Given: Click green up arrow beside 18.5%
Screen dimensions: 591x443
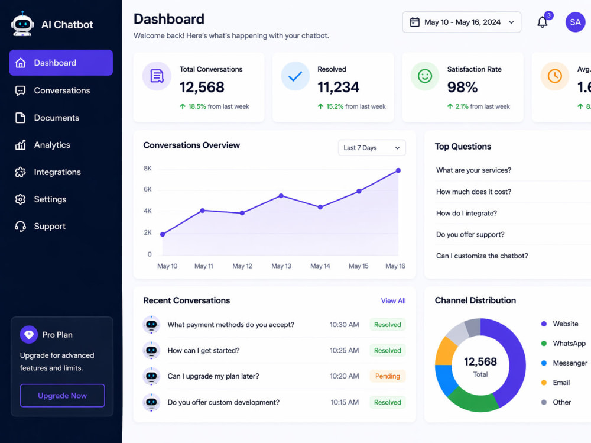Looking at the screenshot, I should (x=183, y=106).
